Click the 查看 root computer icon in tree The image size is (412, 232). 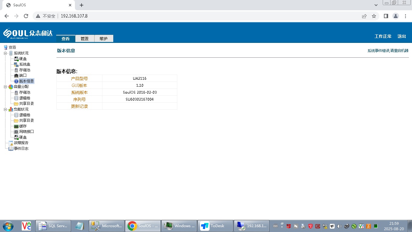[5, 47]
